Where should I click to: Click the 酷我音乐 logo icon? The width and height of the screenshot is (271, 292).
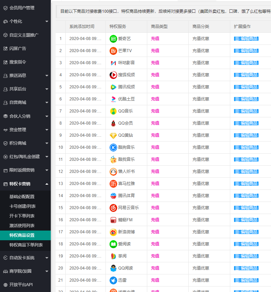click(113, 159)
